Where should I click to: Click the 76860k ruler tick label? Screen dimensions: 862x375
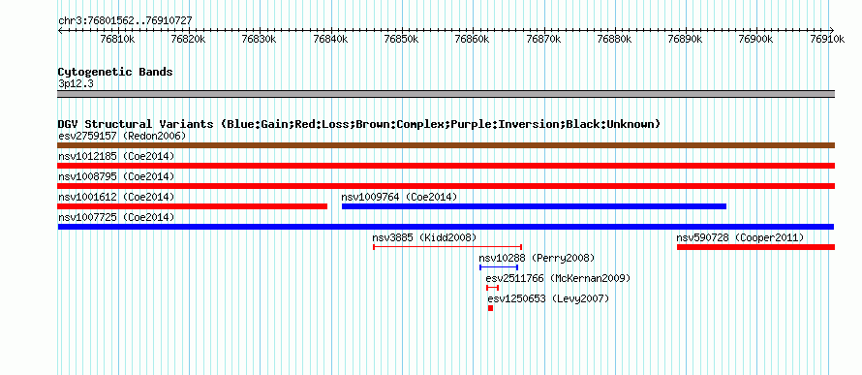(473, 39)
